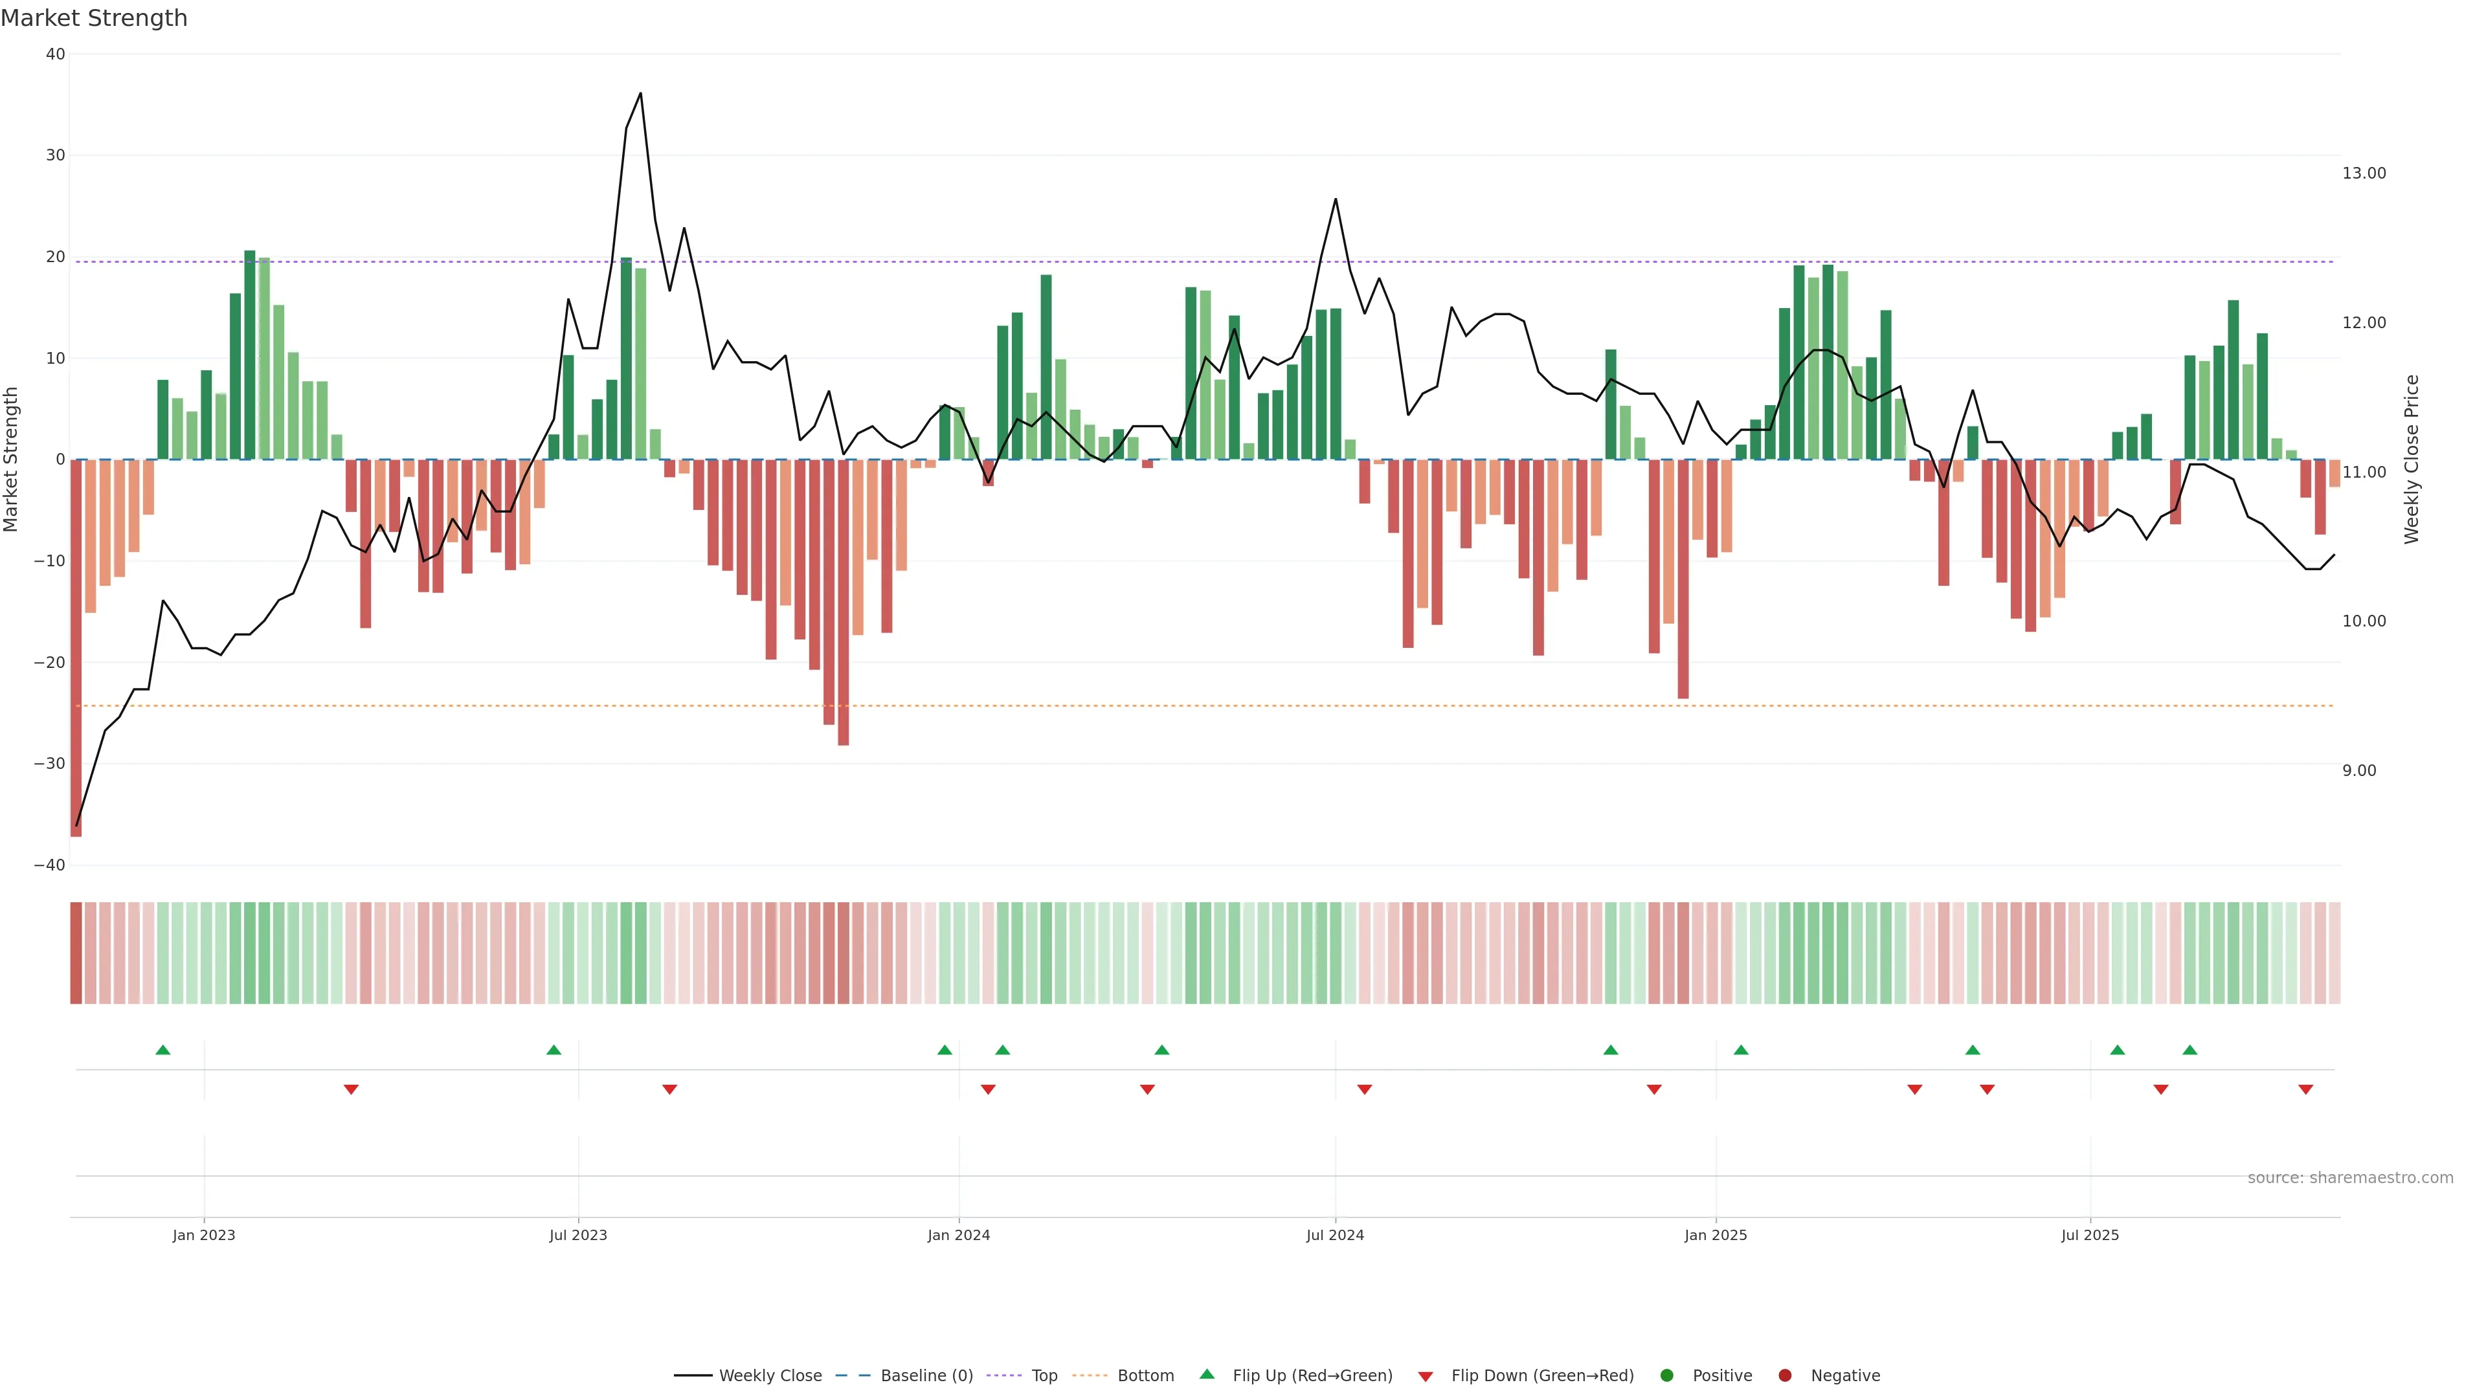Click the source: sharemaestro.com text
2486x1398 pixels.
pyautogui.click(x=2350, y=1178)
